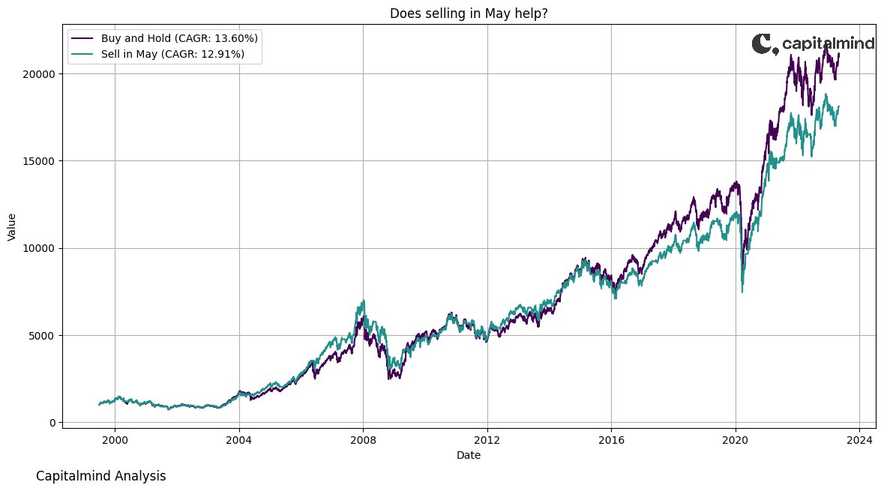This screenshot has height=491, width=887.
Task: Click the purple Buy and Hold legend line
Action: pos(82,38)
